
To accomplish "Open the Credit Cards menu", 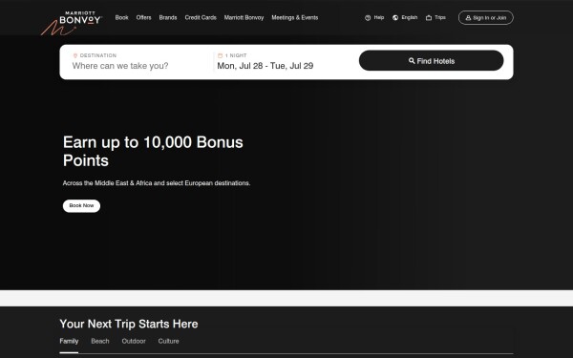I will [x=201, y=17].
